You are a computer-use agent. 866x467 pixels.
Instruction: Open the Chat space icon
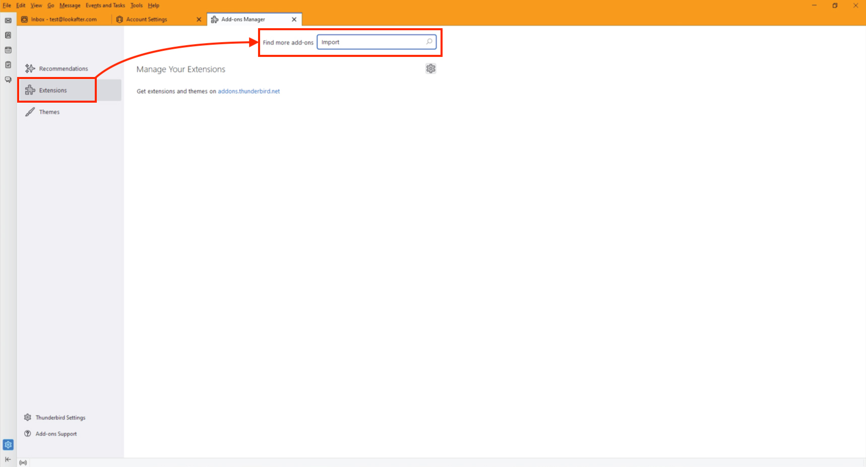click(8, 80)
